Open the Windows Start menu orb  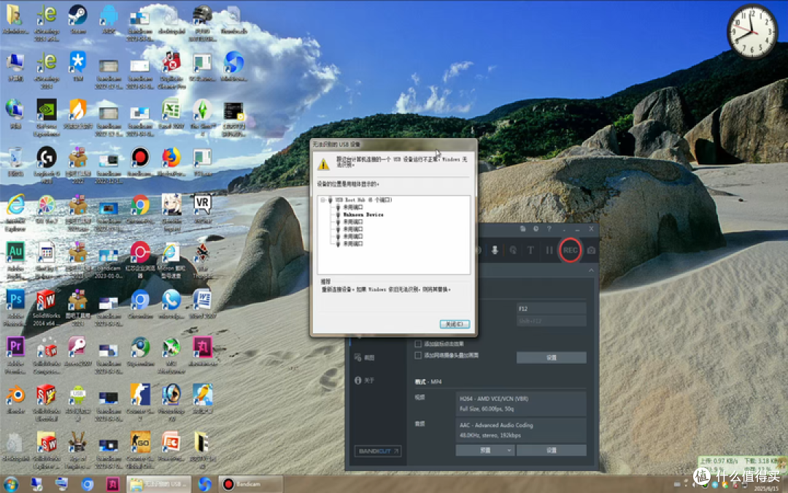[10, 484]
